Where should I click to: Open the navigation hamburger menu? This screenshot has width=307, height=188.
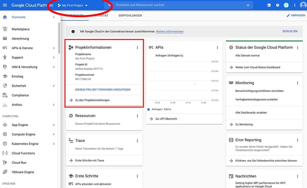pyautogui.click(x=5, y=5)
